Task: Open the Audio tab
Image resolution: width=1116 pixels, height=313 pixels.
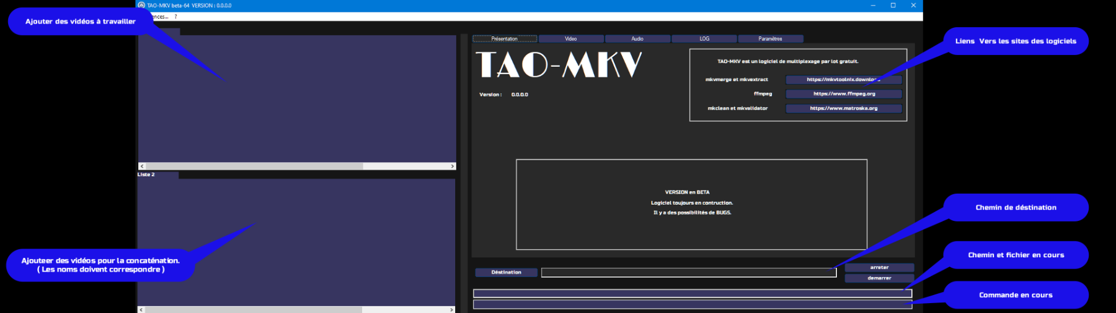Action: tap(637, 39)
